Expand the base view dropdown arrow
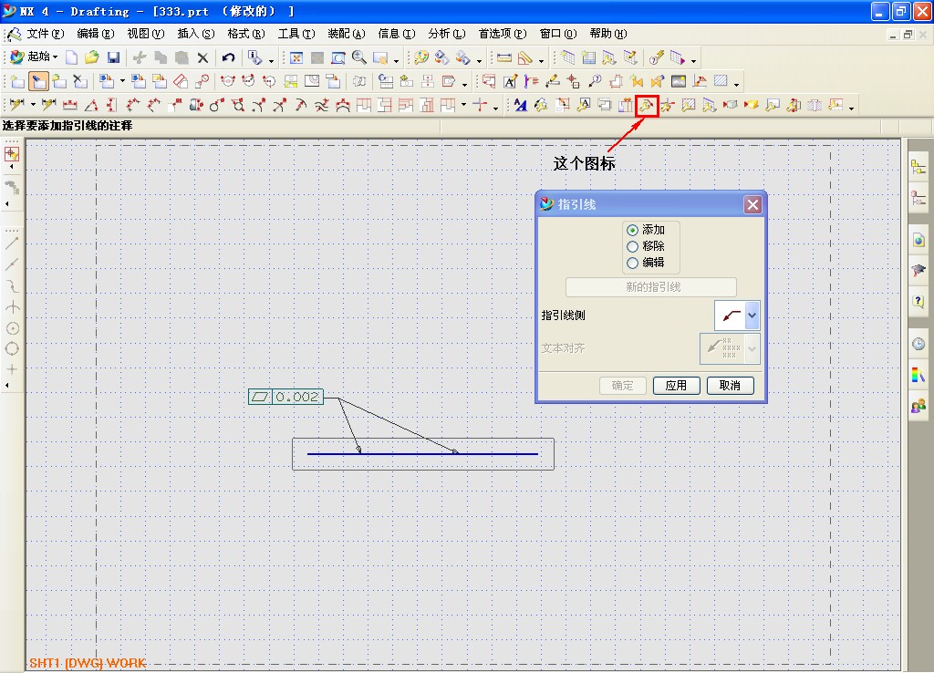This screenshot has width=934, height=673. (x=122, y=81)
